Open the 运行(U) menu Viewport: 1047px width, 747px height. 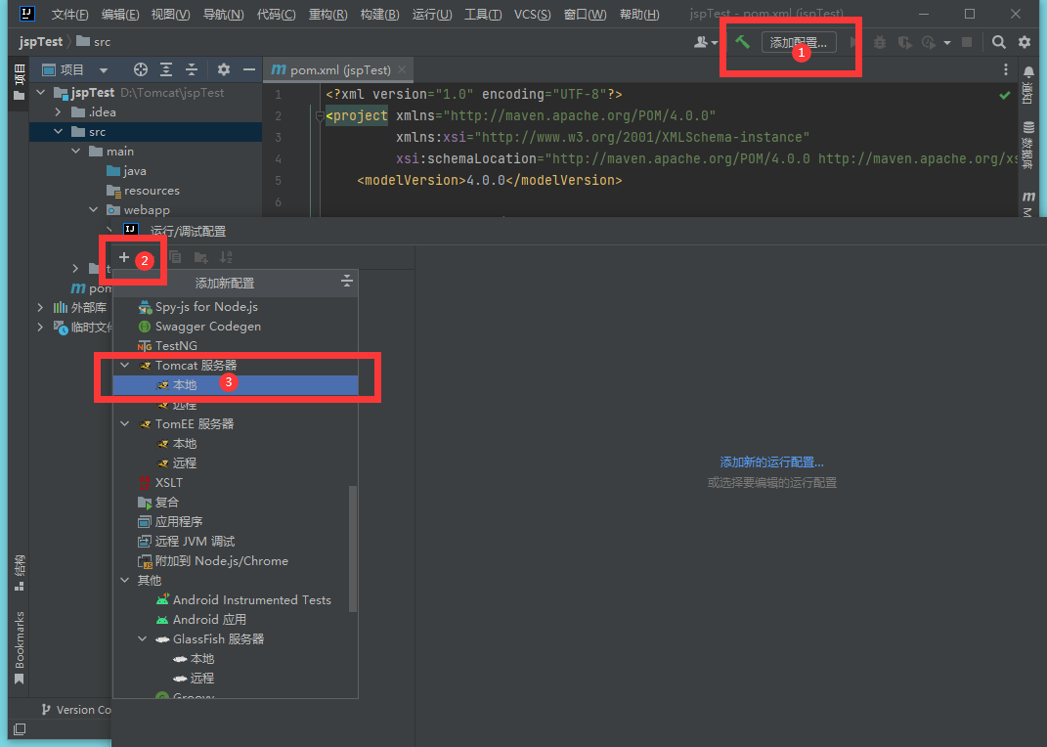(x=431, y=15)
